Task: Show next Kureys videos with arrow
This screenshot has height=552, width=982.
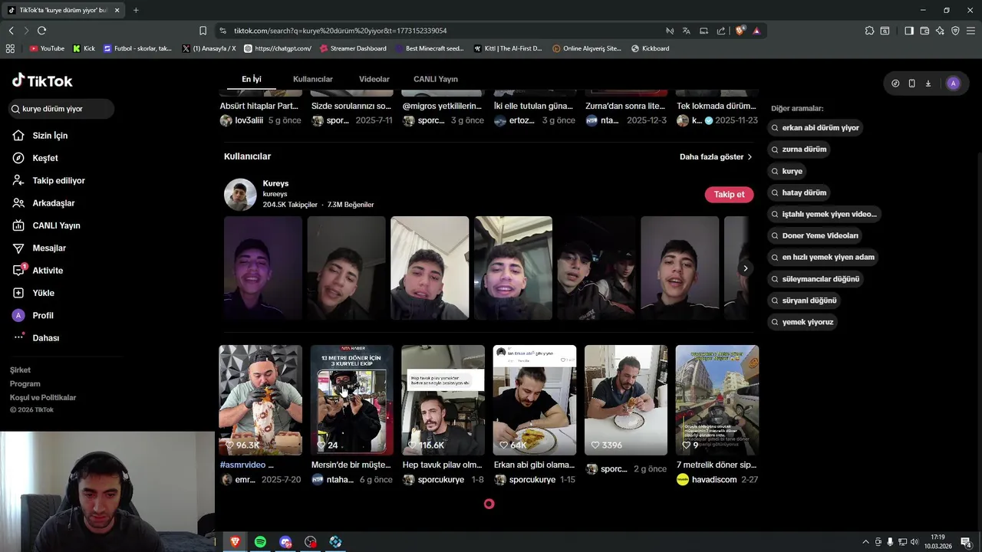Action: click(745, 268)
